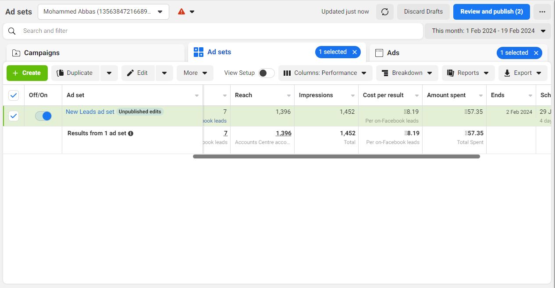Open the New Leads ad set link
Screen dimensions: 555x288
[x=90, y=112]
